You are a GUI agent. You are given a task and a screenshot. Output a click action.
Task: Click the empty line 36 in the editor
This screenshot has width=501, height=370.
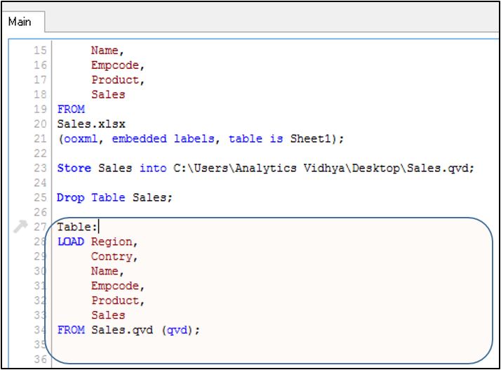point(211,359)
